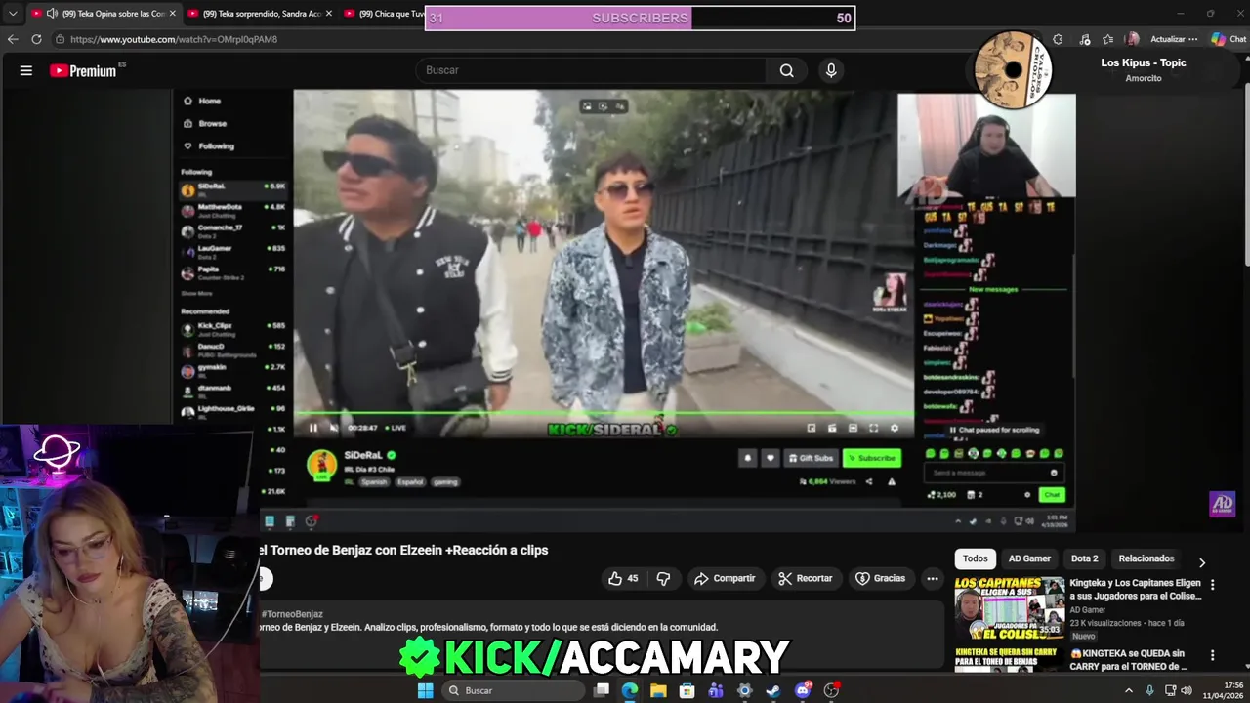The height and width of the screenshot is (703, 1250).
Task: Open Microsoft Edge from taskbar
Action: pos(630,690)
